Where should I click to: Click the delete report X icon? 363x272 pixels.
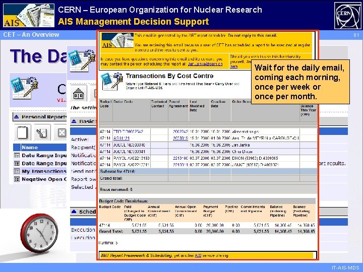[62, 132]
